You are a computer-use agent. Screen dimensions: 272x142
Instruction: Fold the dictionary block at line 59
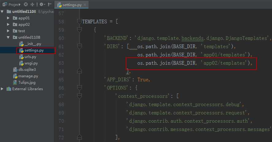coord(79,30)
